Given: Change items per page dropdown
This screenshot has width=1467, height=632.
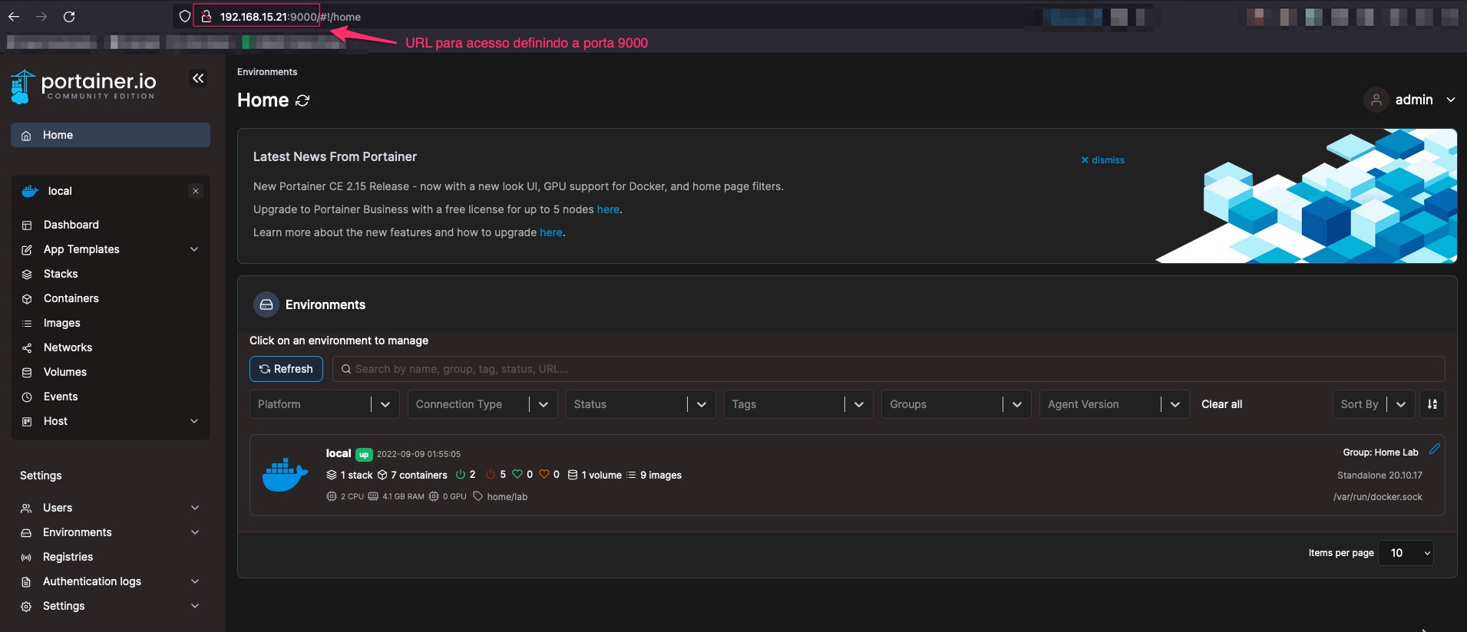Looking at the screenshot, I should 1406,553.
